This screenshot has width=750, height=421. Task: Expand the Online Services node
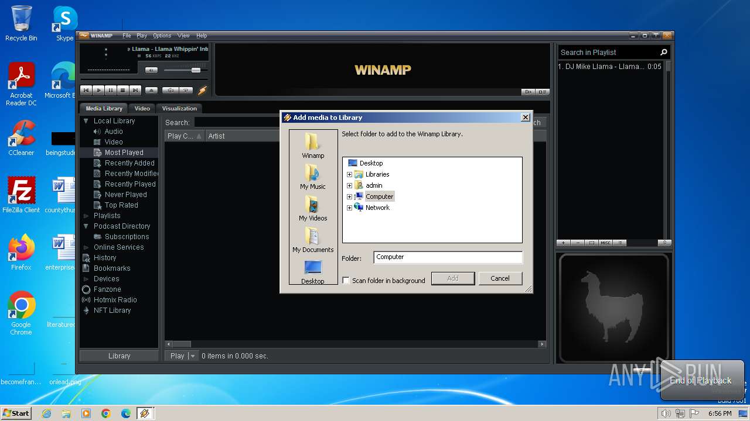tap(86, 247)
